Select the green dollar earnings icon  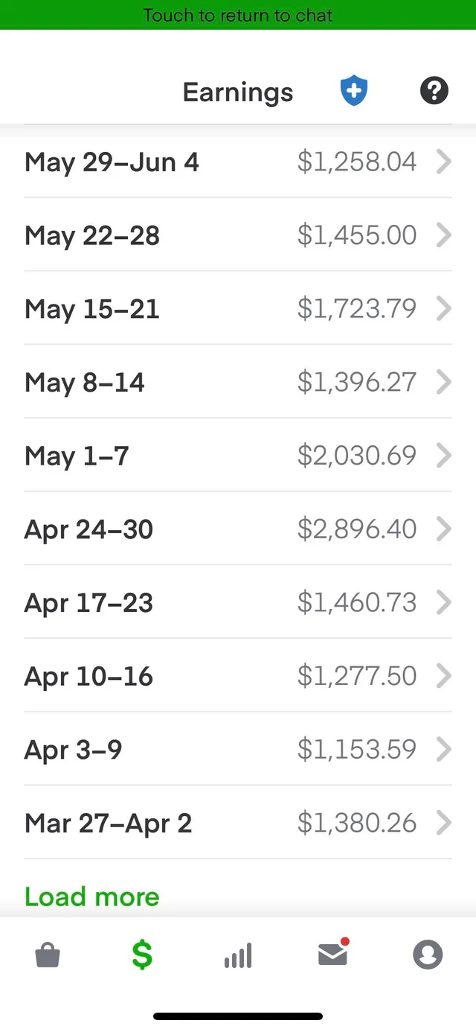tap(141, 955)
